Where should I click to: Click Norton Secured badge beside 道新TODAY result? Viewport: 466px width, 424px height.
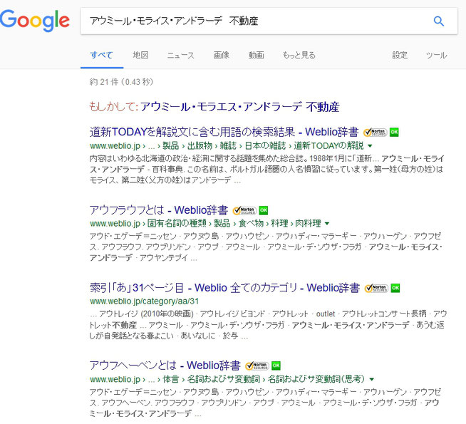375,133
